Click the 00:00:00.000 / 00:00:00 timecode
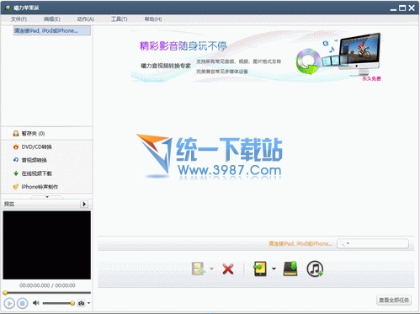Image resolution: width=420 pixels, height=314 pixels. coord(47,285)
